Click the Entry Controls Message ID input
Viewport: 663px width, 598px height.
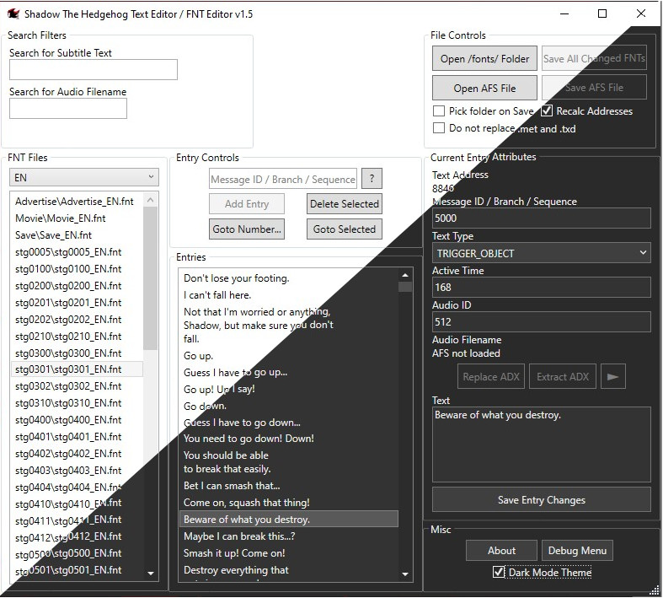click(283, 179)
